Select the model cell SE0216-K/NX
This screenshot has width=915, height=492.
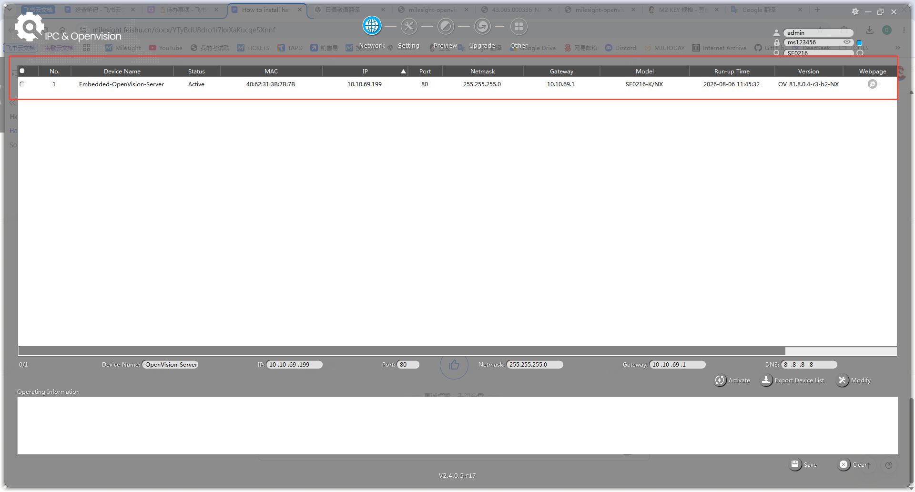[x=644, y=84]
